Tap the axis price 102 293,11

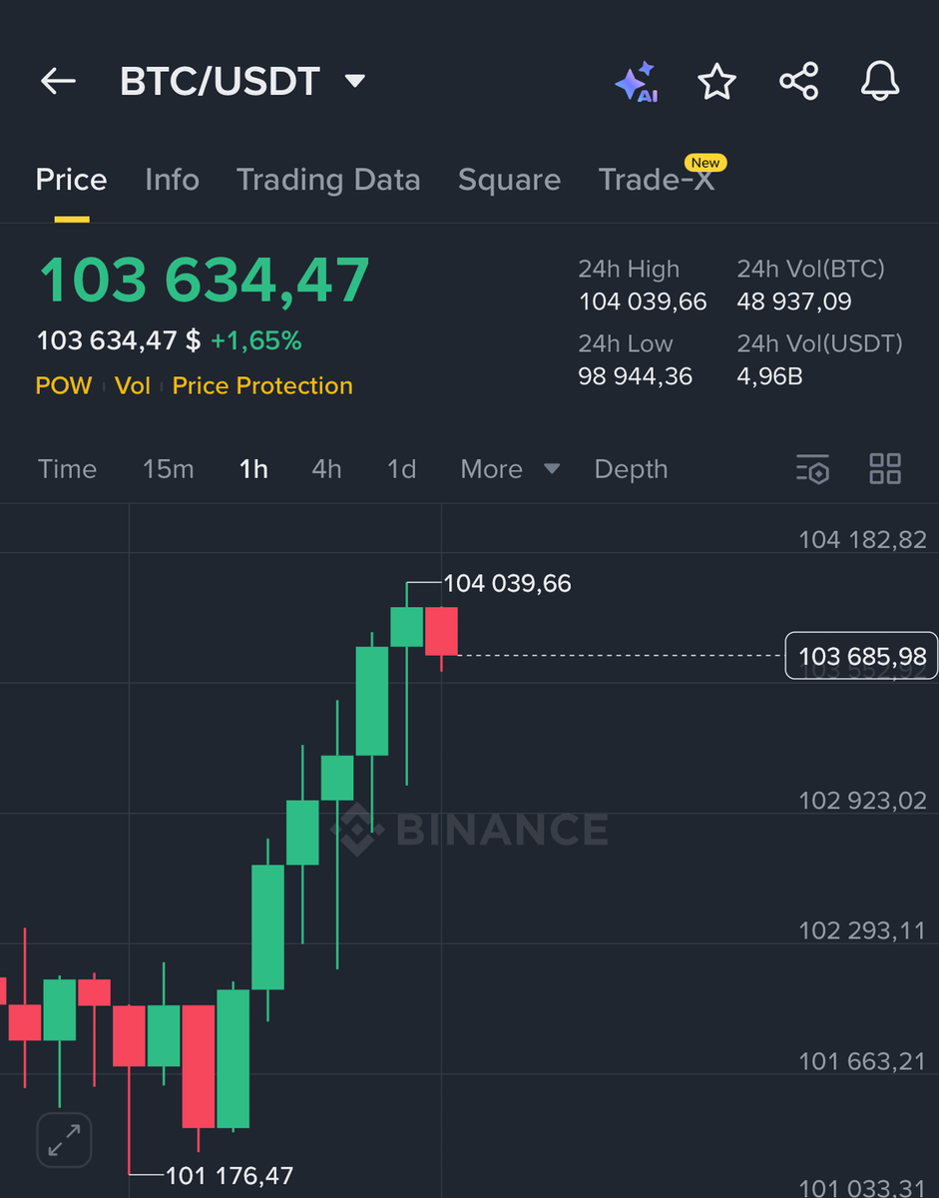tap(862, 930)
